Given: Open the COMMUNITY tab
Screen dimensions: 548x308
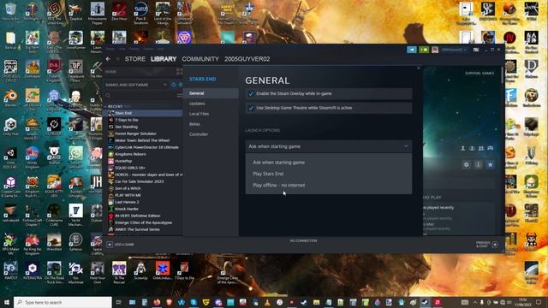Looking at the screenshot, I should point(200,59).
